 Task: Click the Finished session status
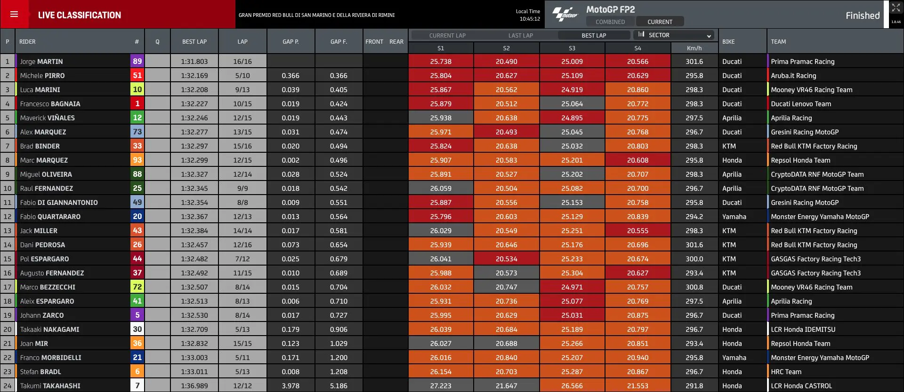[x=863, y=16]
